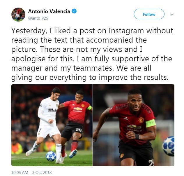184x176 pixels.
Task: Open the tweet options chevron dropdown
Action: [x=172, y=15]
